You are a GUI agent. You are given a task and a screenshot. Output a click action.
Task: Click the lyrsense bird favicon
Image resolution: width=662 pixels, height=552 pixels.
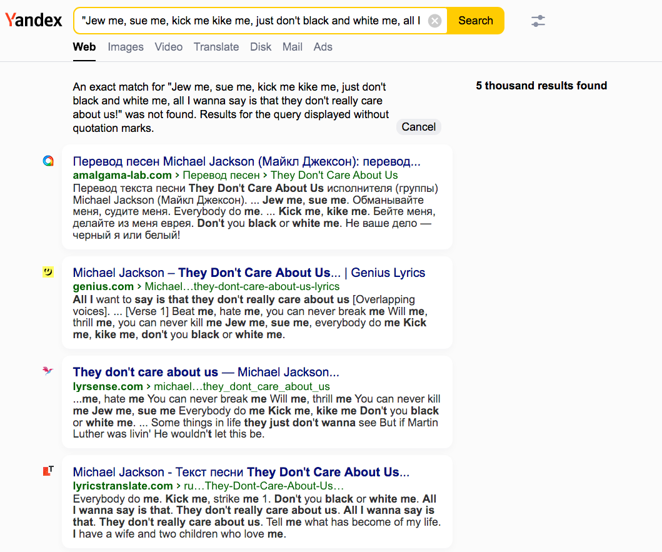tap(48, 371)
